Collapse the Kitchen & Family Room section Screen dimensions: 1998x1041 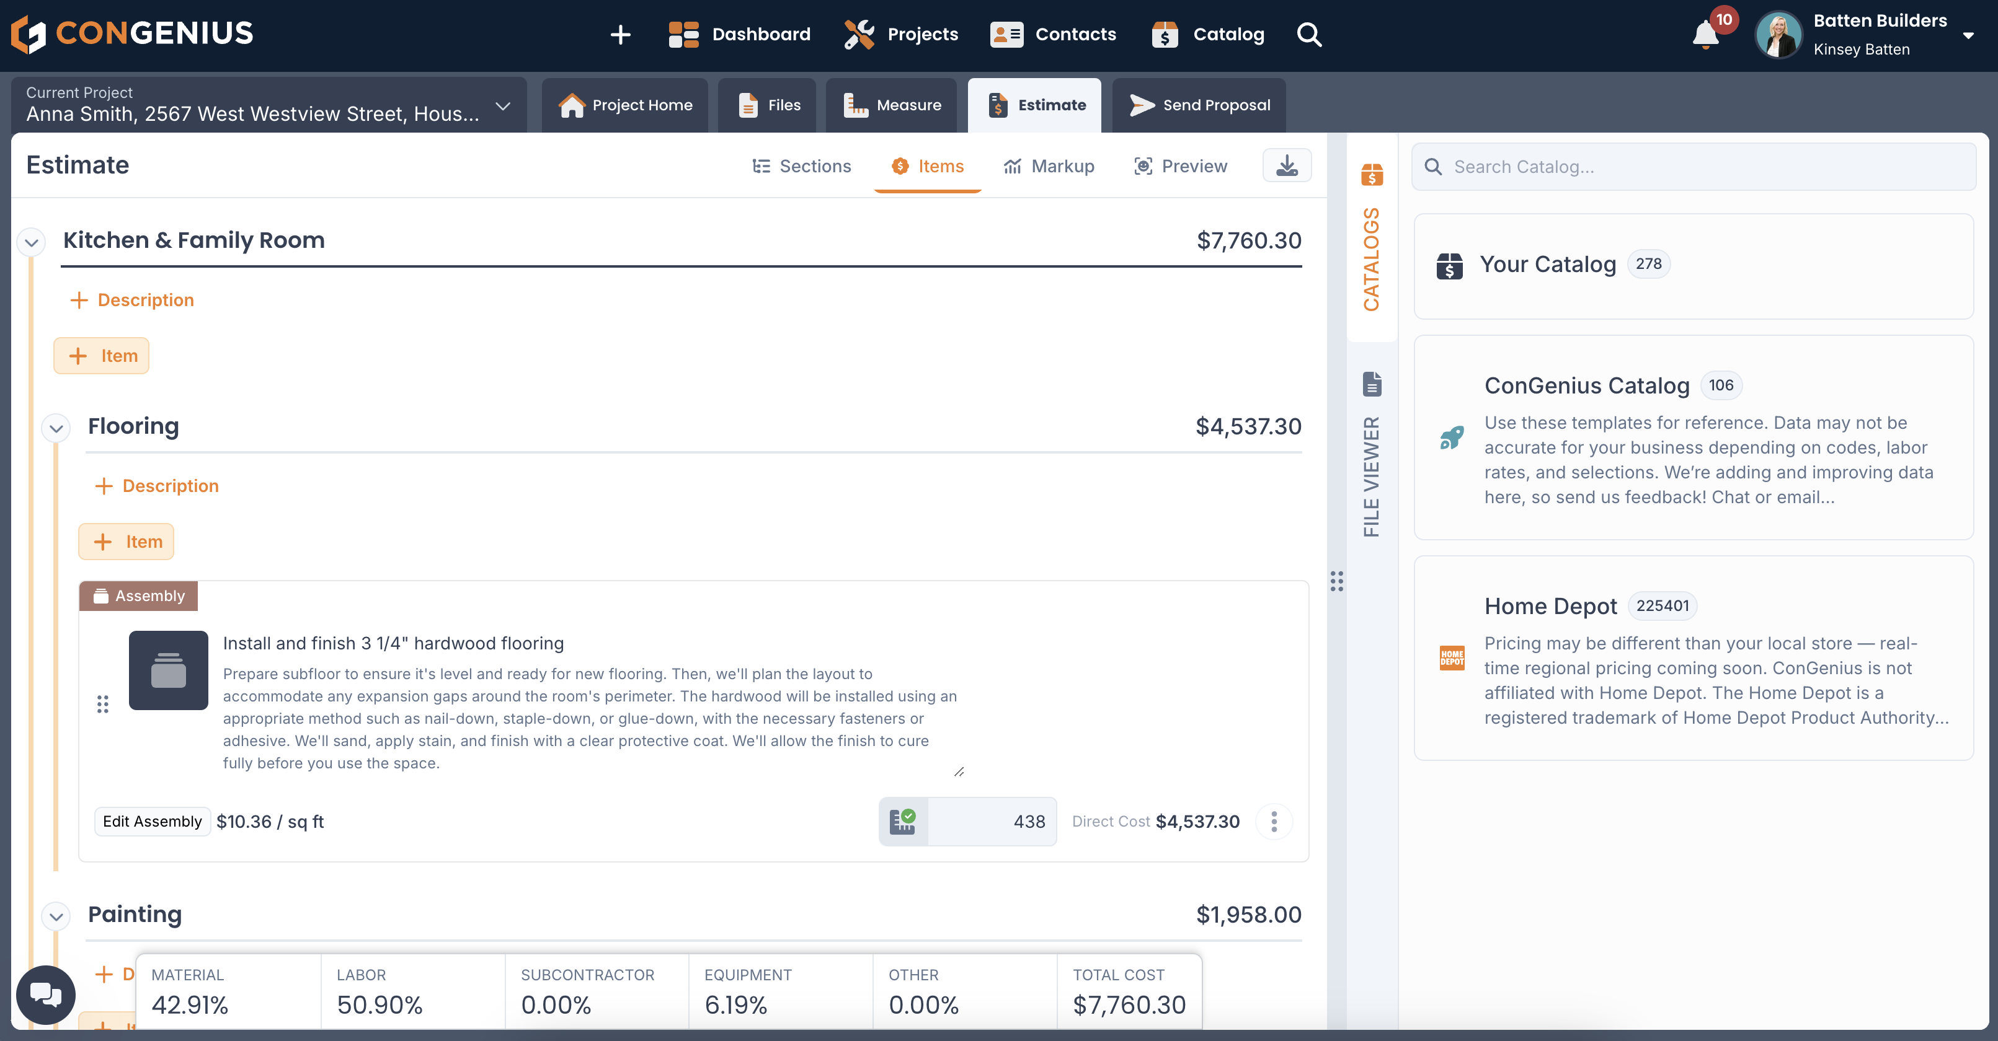coord(31,242)
